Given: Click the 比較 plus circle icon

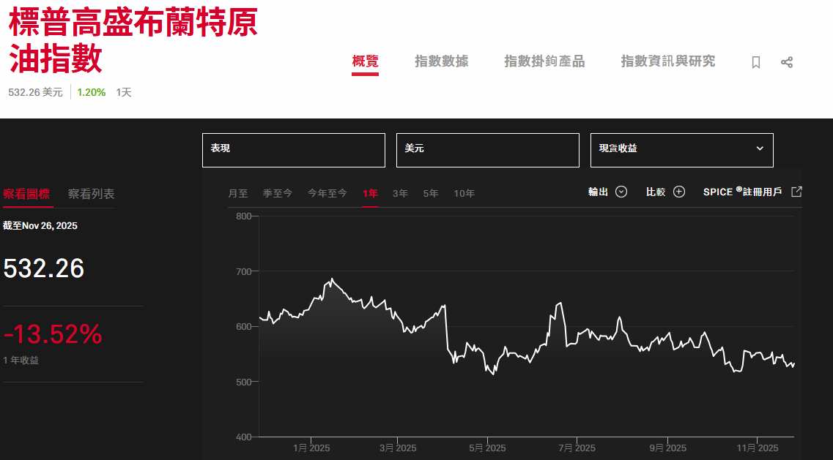Looking at the screenshot, I should point(678,191).
